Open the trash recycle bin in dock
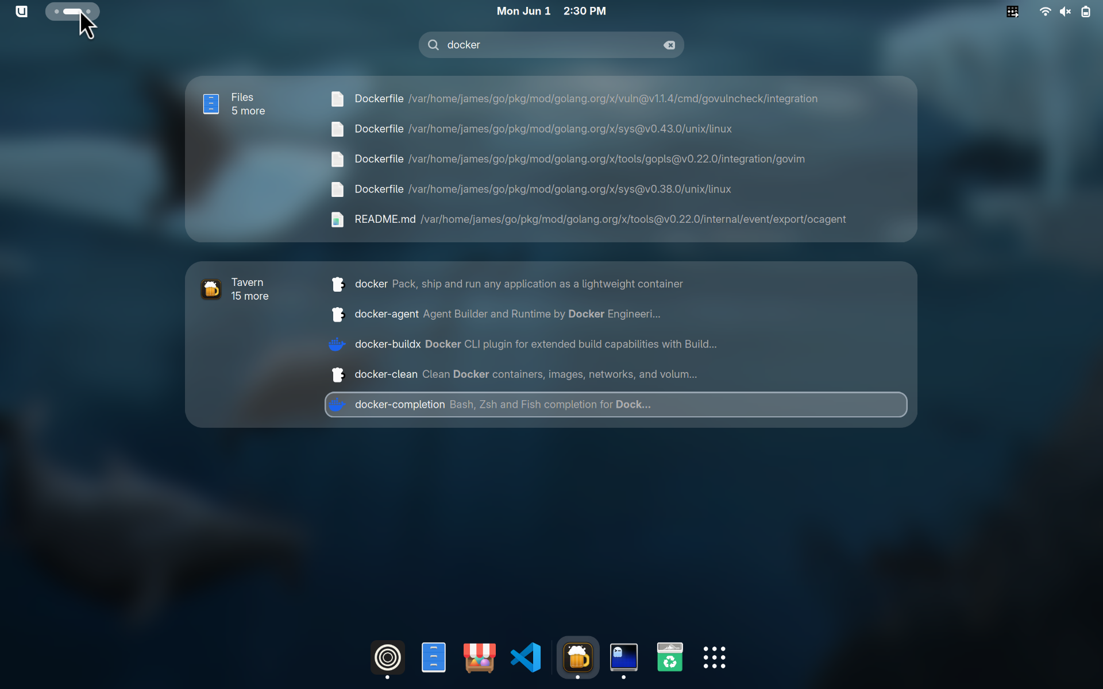The height and width of the screenshot is (689, 1103). pos(670,657)
